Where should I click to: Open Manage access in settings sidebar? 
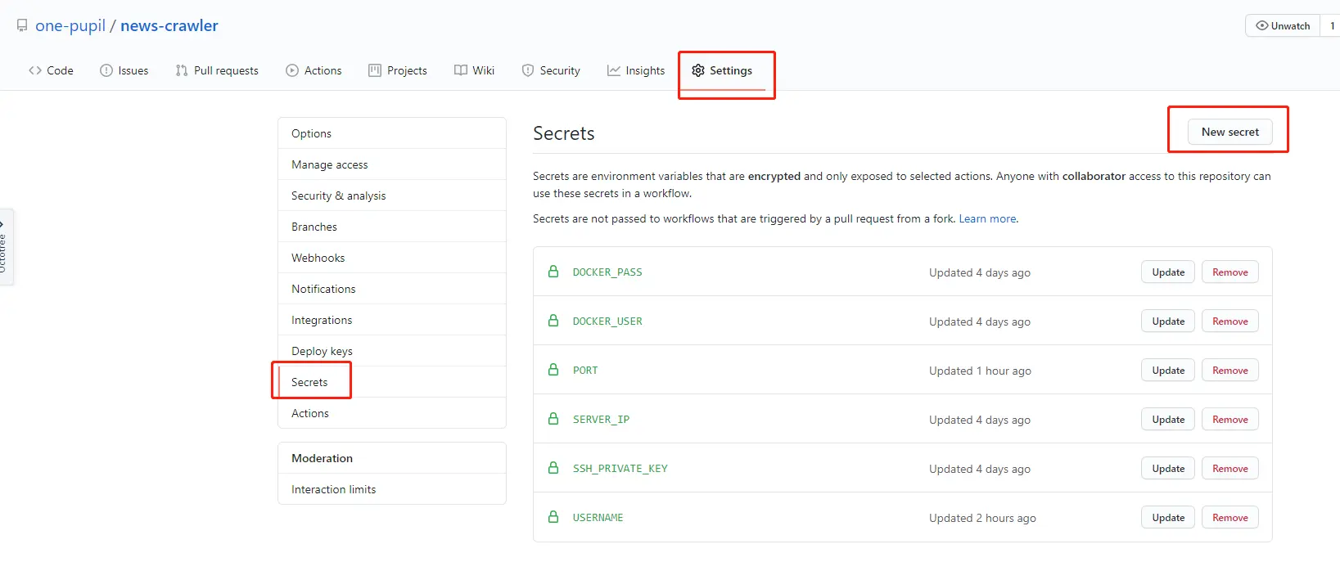pos(392,164)
